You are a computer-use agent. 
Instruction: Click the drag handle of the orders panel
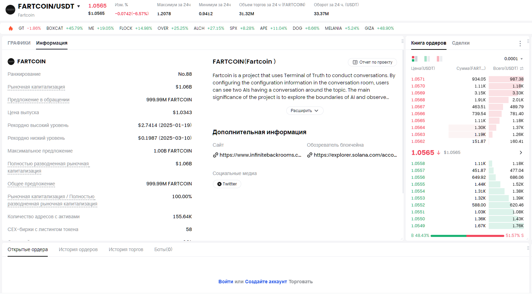point(528,248)
